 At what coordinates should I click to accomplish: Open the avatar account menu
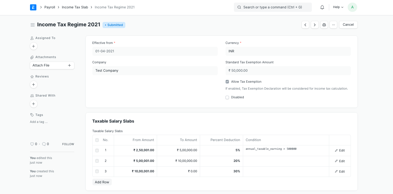pyautogui.click(x=352, y=7)
